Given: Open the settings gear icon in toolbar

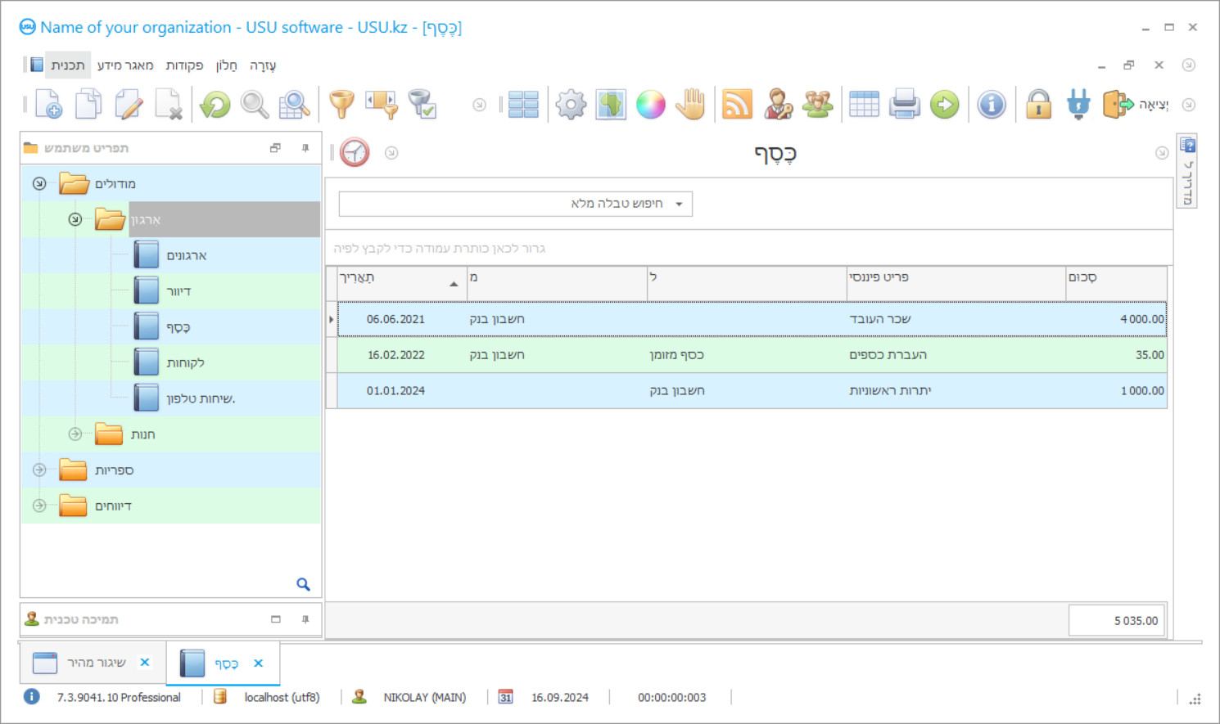Looking at the screenshot, I should (571, 105).
